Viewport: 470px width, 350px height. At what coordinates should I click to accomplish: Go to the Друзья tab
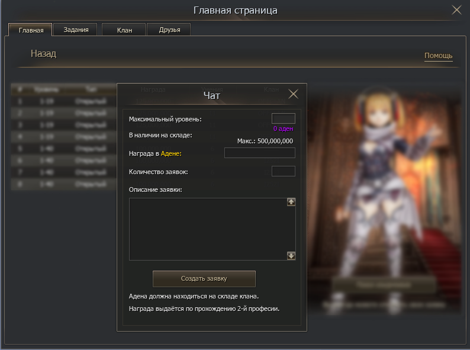pos(168,30)
